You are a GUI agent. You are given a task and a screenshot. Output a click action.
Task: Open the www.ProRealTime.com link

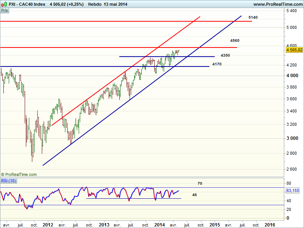[x=277, y=4]
